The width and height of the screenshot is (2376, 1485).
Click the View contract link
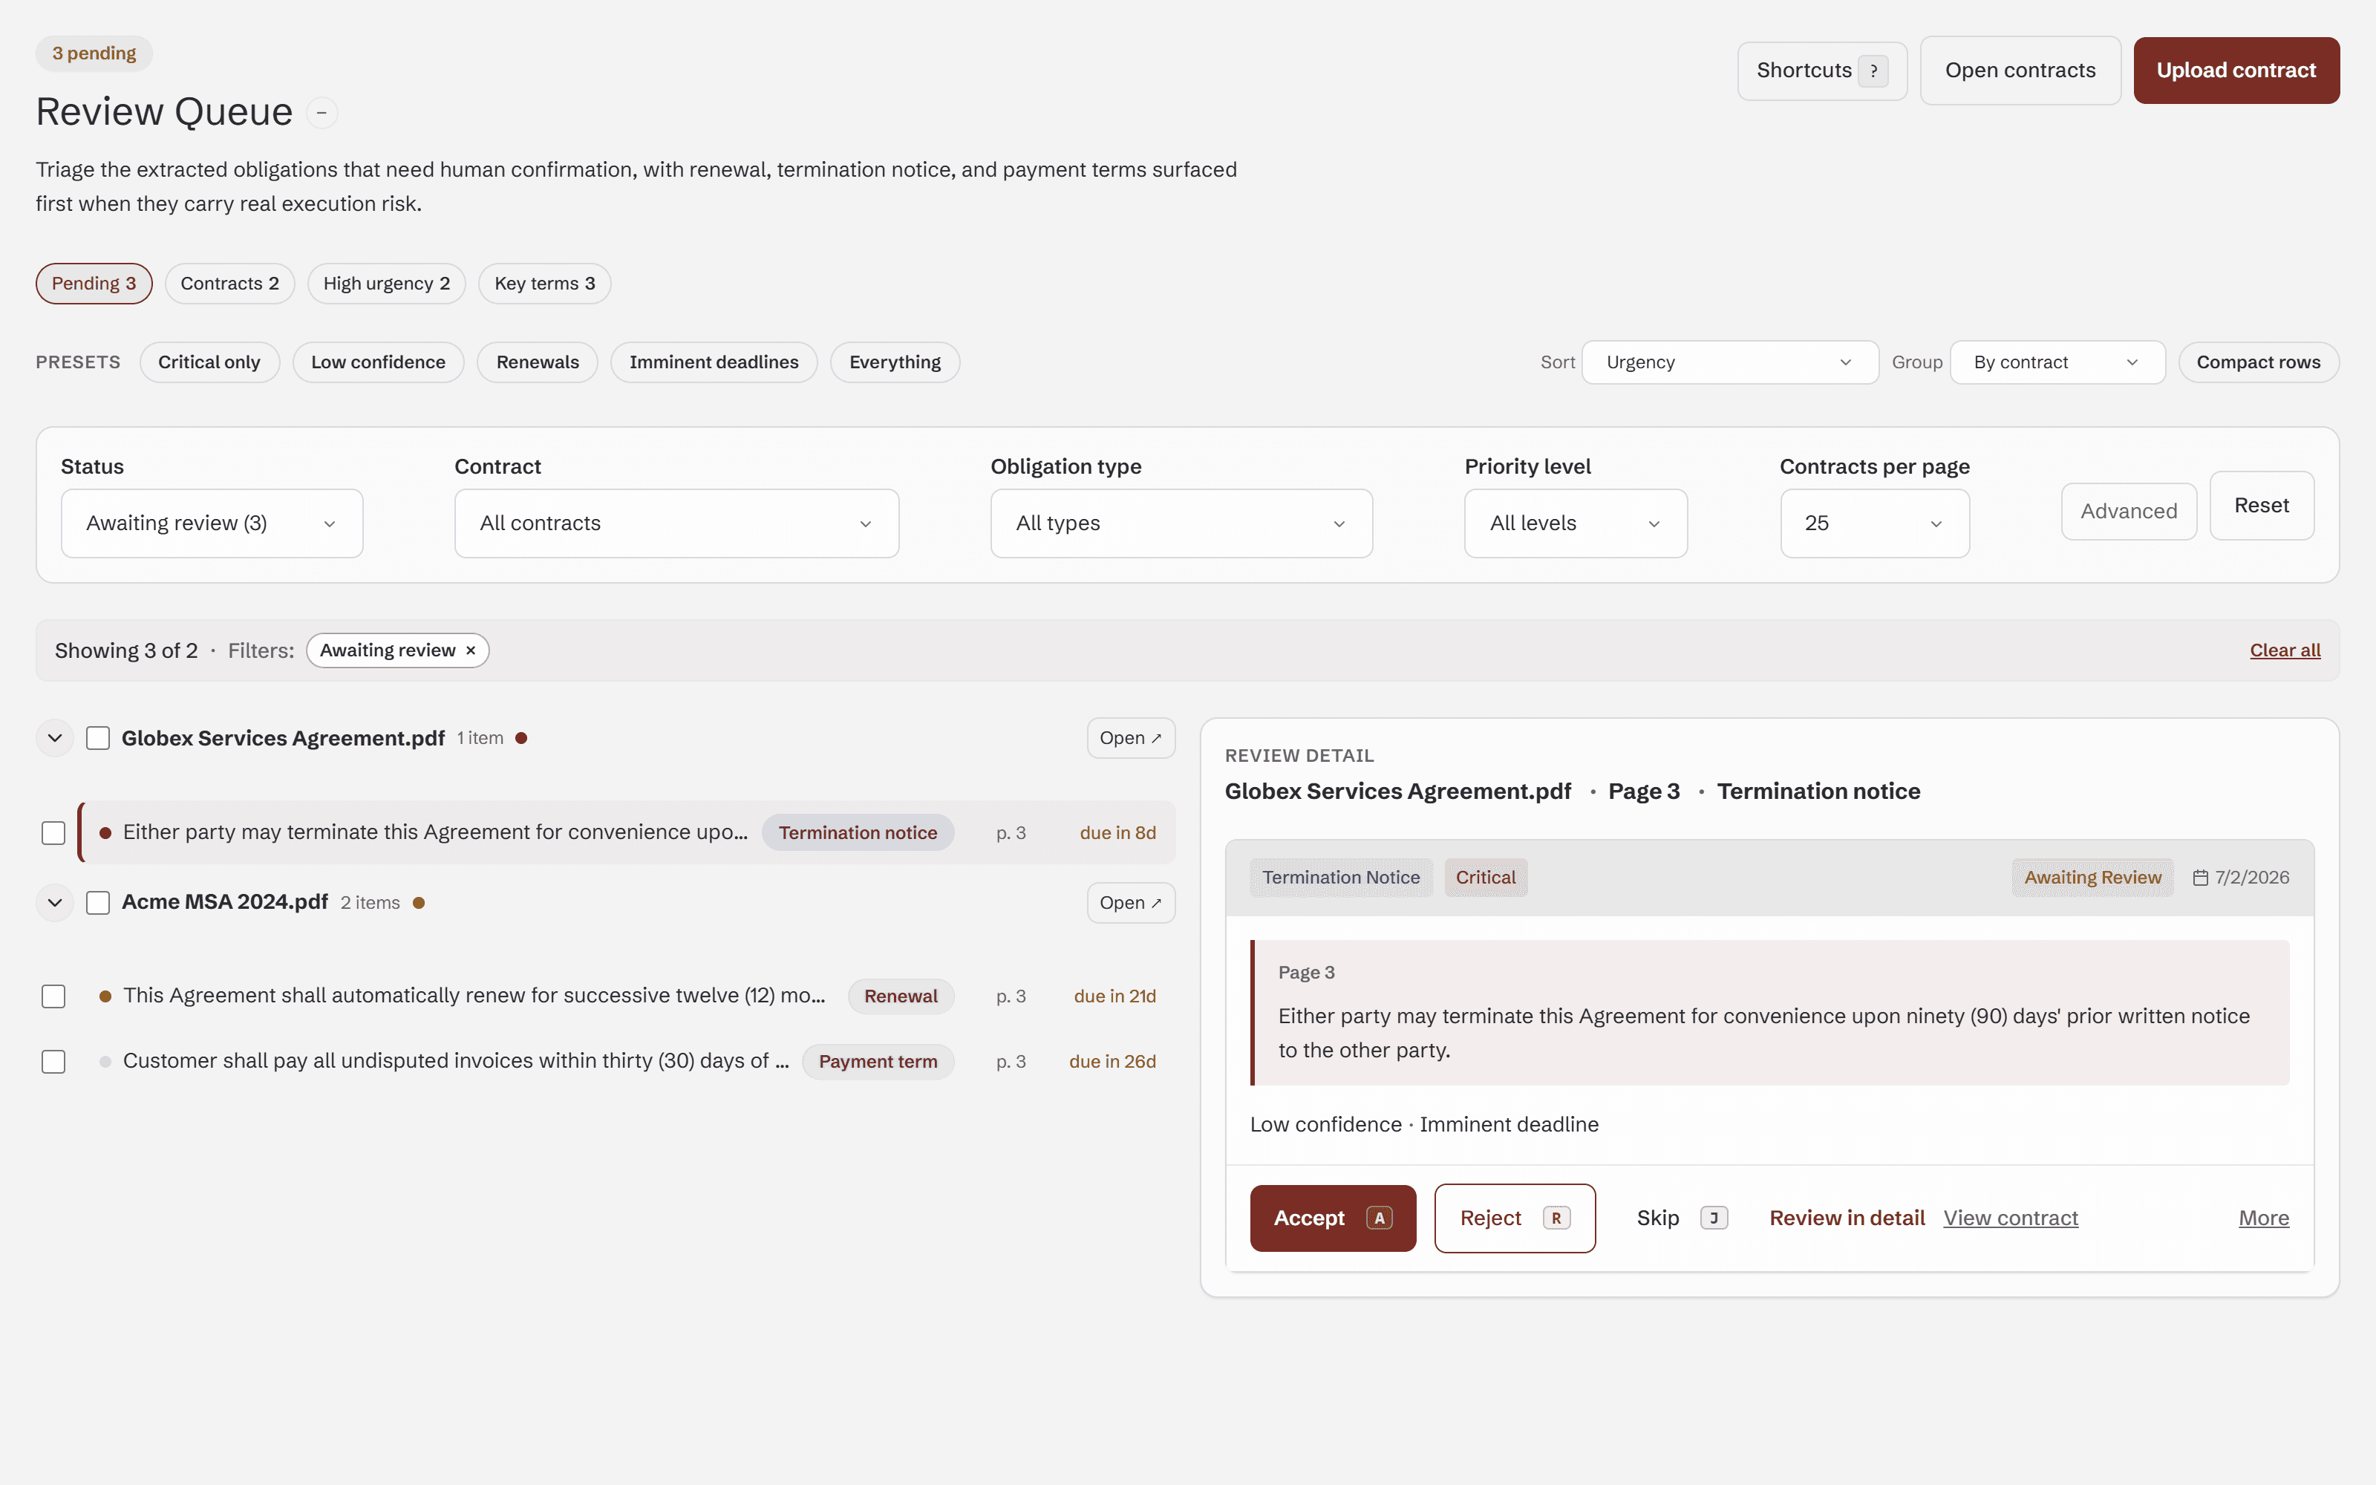coord(2011,1218)
